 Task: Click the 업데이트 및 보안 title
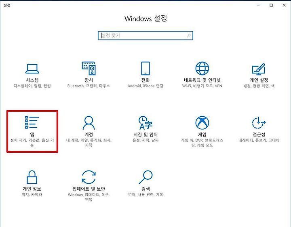tap(89, 189)
